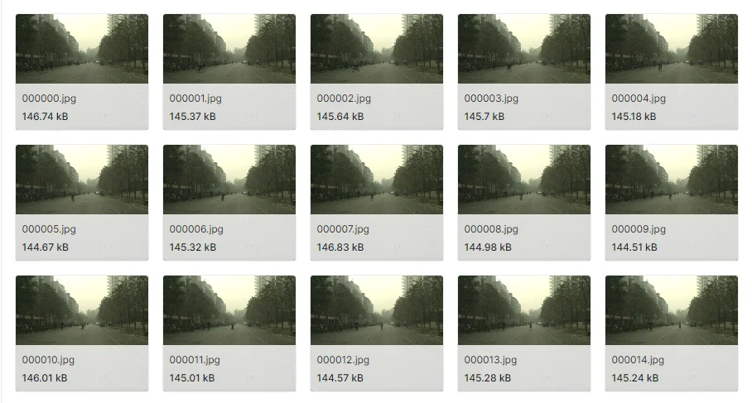Open the 000005.jpg image preview
The height and width of the screenshot is (403, 752).
point(82,180)
